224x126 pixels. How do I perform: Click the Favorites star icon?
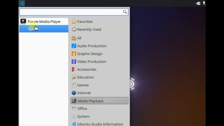pyautogui.click(x=74, y=22)
